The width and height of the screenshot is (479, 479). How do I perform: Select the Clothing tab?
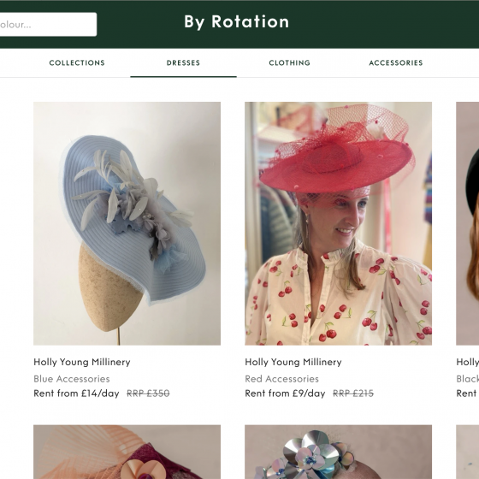pyautogui.click(x=290, y=62)
